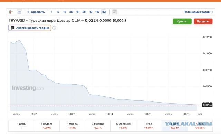Click the 0,0500 price axis value

click(x=207, y=86)
